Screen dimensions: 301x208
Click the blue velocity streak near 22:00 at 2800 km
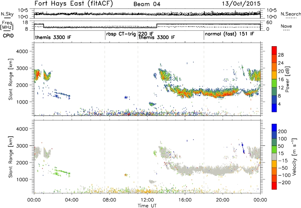click(243, 148)
